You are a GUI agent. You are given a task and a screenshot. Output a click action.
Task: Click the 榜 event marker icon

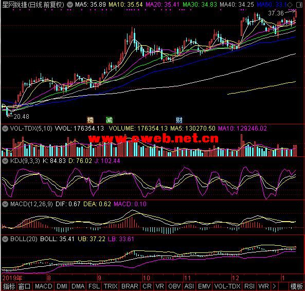point(90,120)
